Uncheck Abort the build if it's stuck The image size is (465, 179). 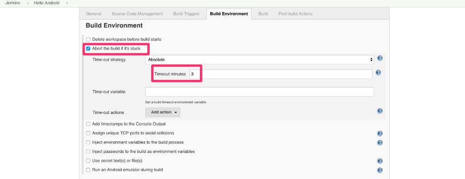coord(88,48)
